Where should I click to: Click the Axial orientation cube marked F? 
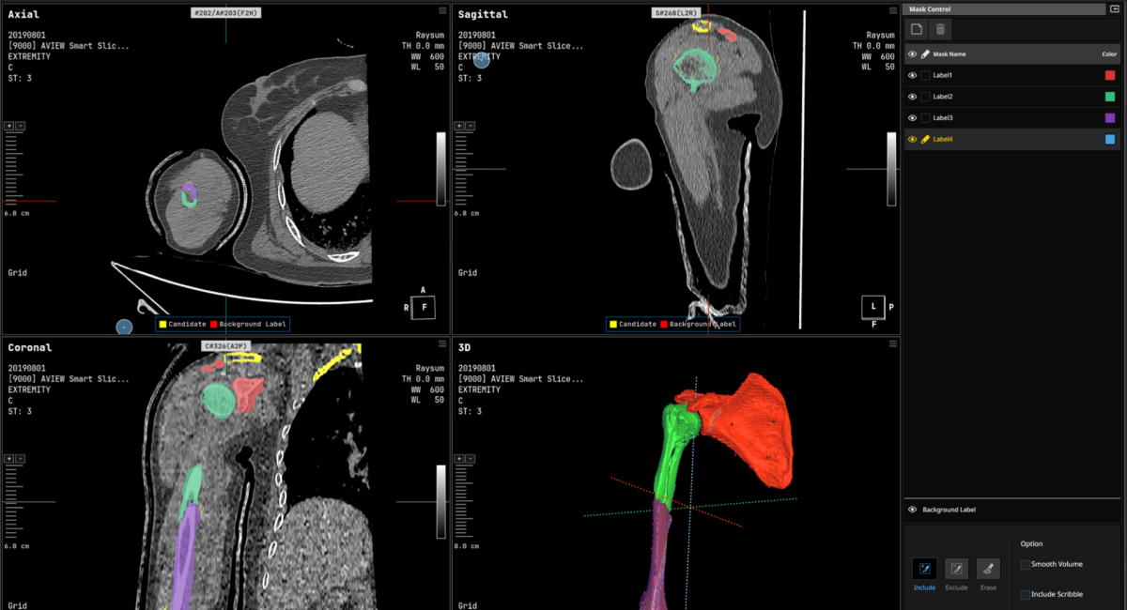pyautogui.click(x=424, y=306)
